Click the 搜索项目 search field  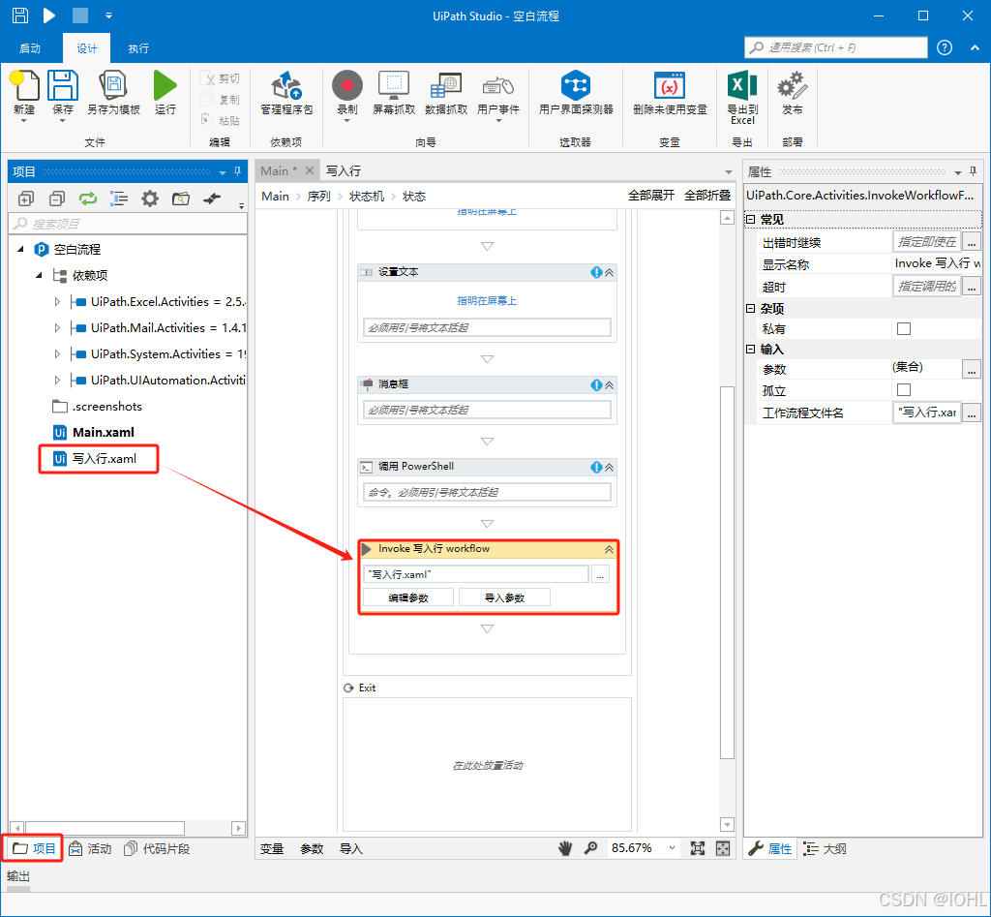point(128,224)
